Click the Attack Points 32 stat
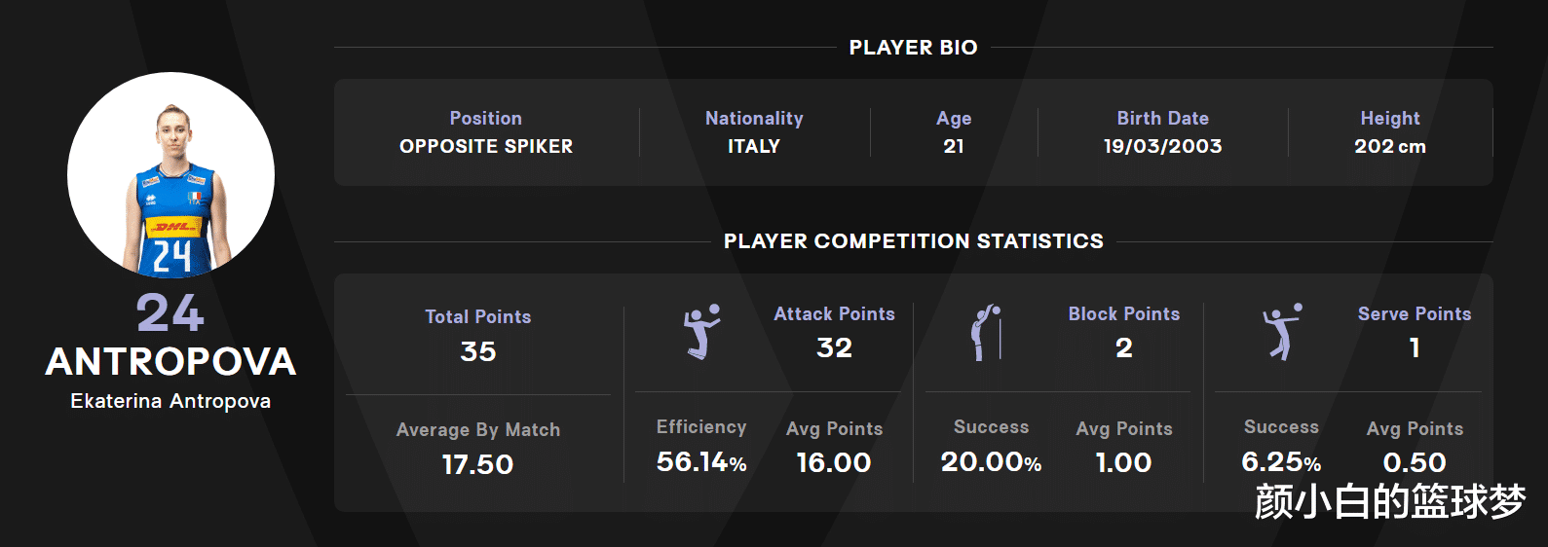Viewport: 1548px width, 547px height. point(834,333)
